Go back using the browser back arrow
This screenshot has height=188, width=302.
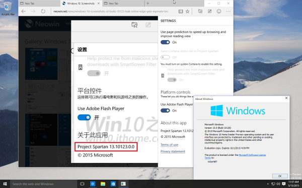24,12
